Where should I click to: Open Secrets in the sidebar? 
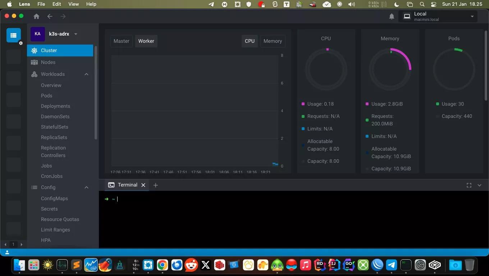click(x=49, y=209)
